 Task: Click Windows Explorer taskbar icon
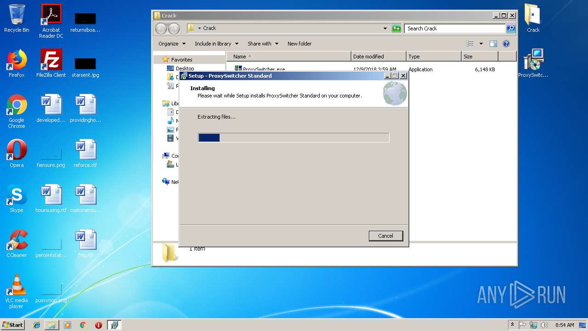point(52,325)
